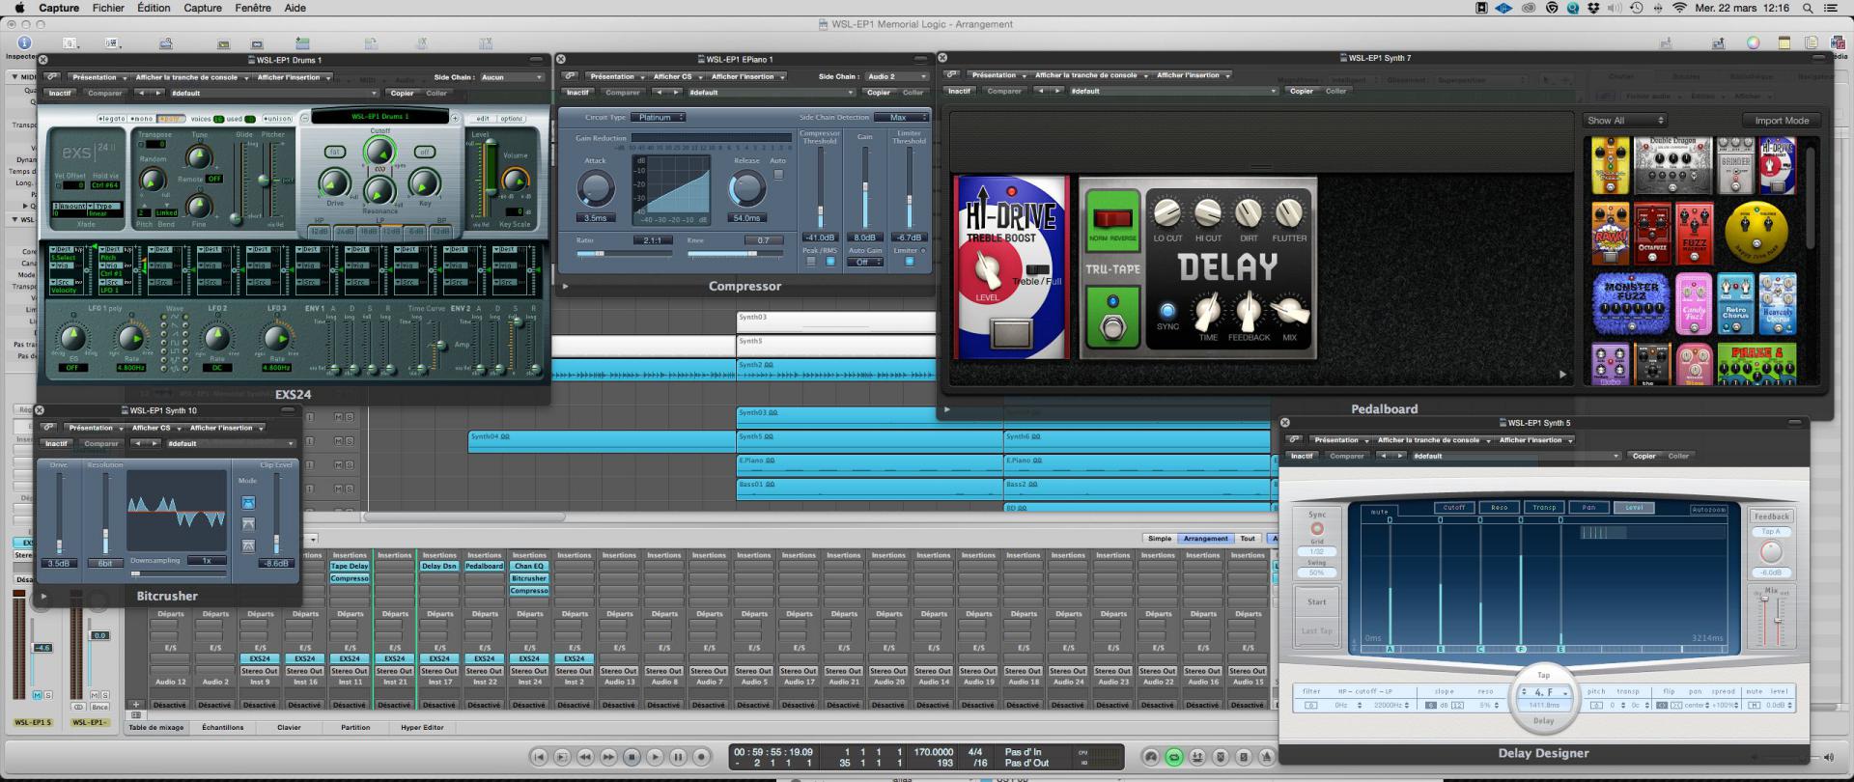Viewport: 1854px width, 782px height.
Task: Open the Échantillons tab
Action: (x=222, y=727)
